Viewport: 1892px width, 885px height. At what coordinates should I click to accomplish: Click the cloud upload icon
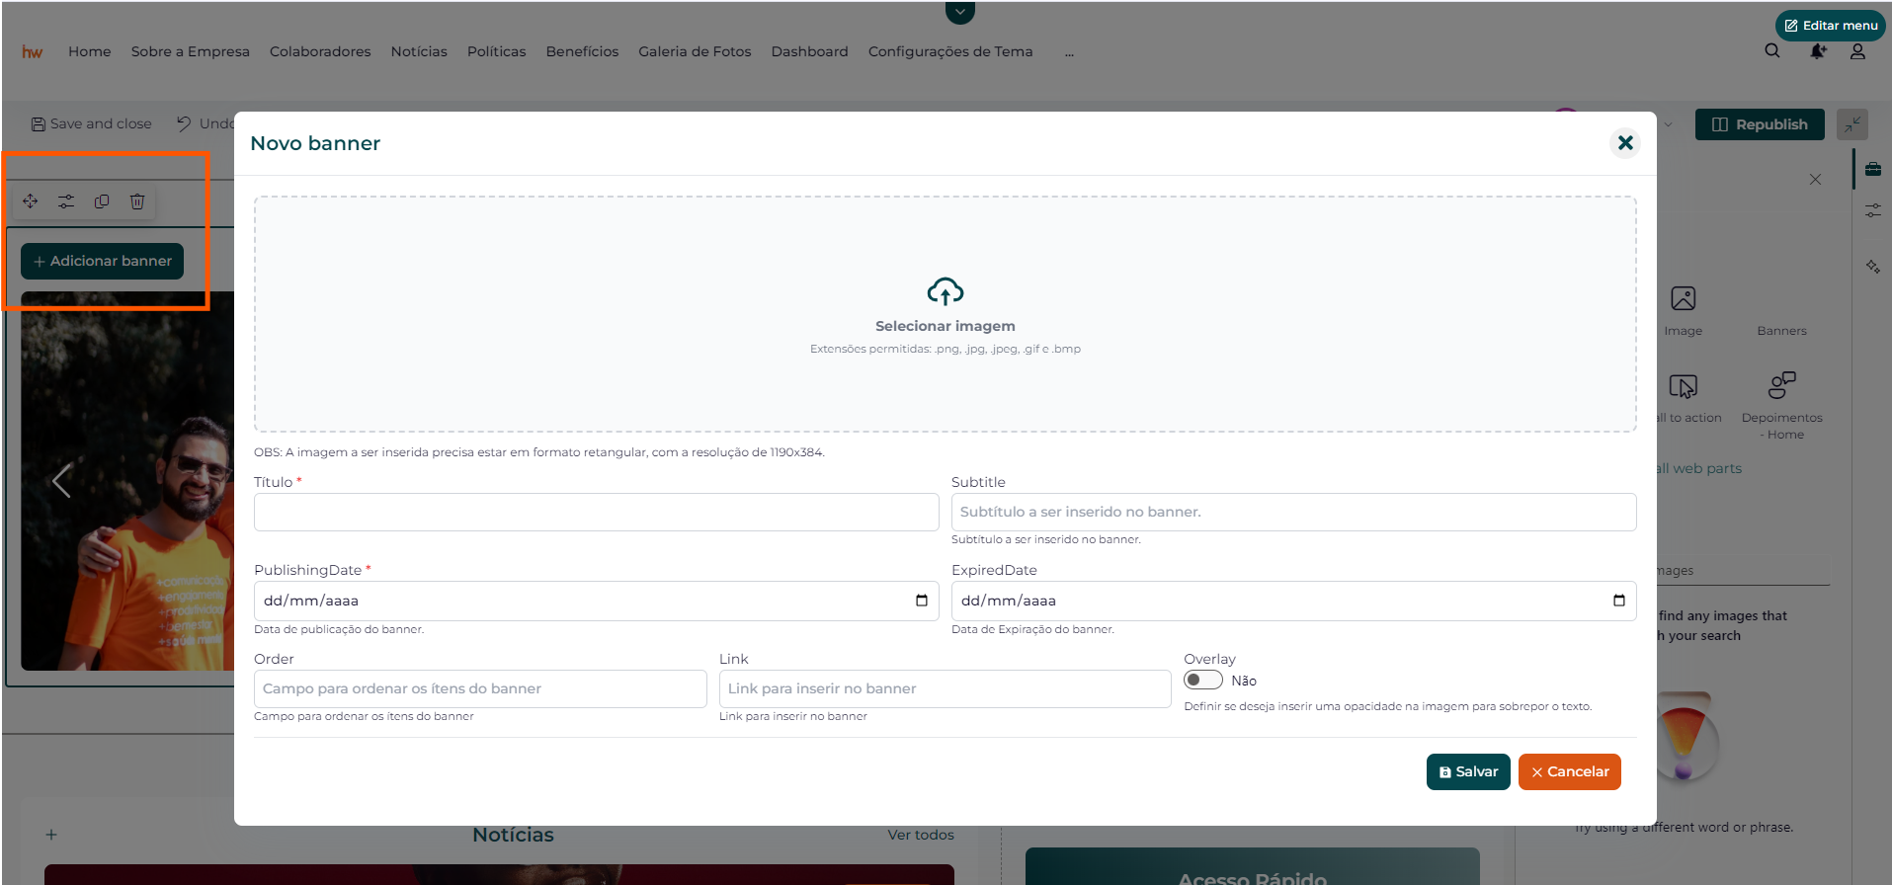[x=945, y=291]
